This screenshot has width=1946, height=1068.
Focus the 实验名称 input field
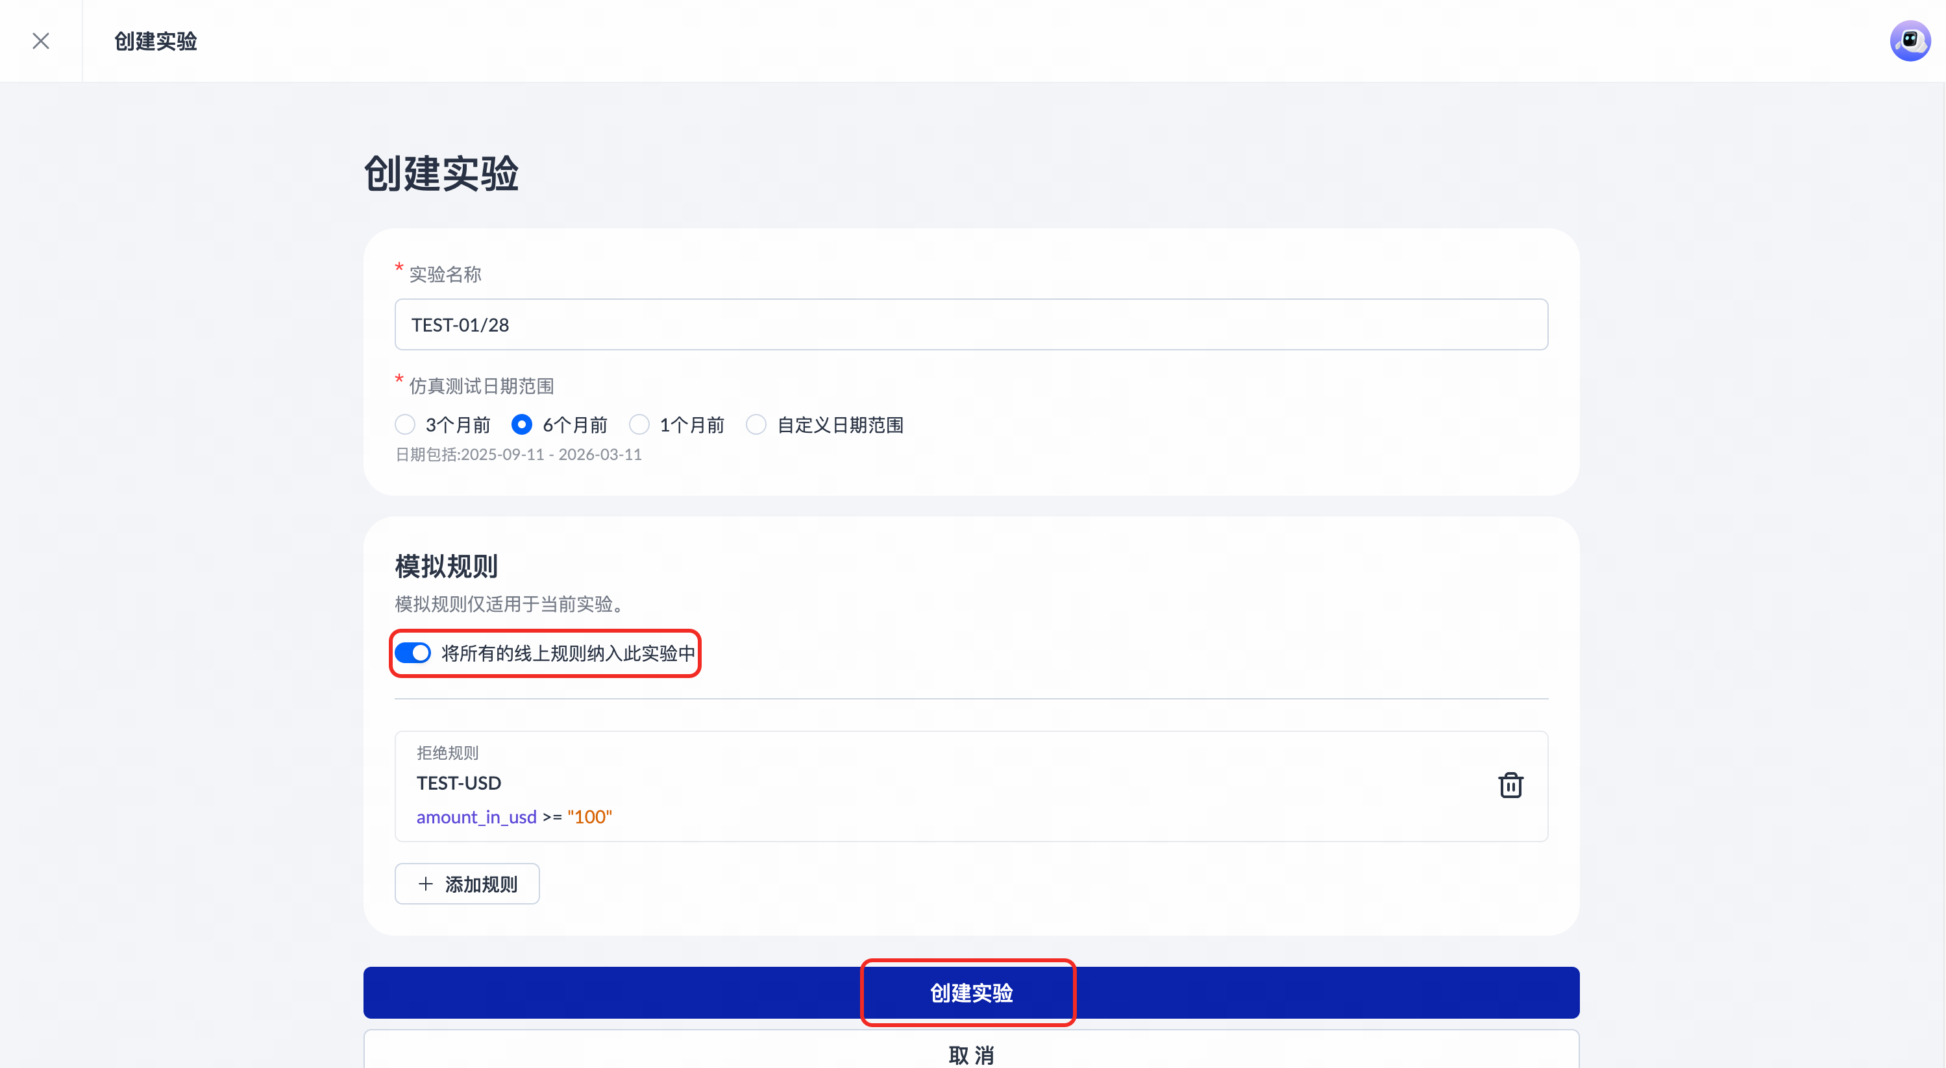click(971, 325)
